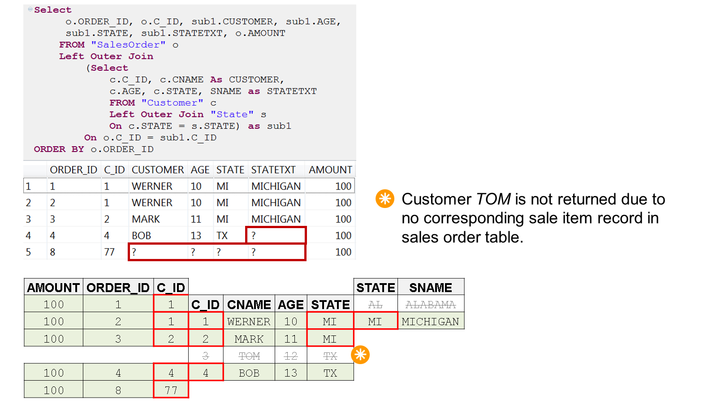Click the "SalesOrder" table name in the query

coord(128,45)
